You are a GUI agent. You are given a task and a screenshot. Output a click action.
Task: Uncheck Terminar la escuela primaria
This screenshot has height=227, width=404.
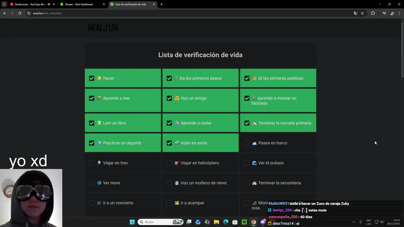pyautogui.click(x=247, y=123)
